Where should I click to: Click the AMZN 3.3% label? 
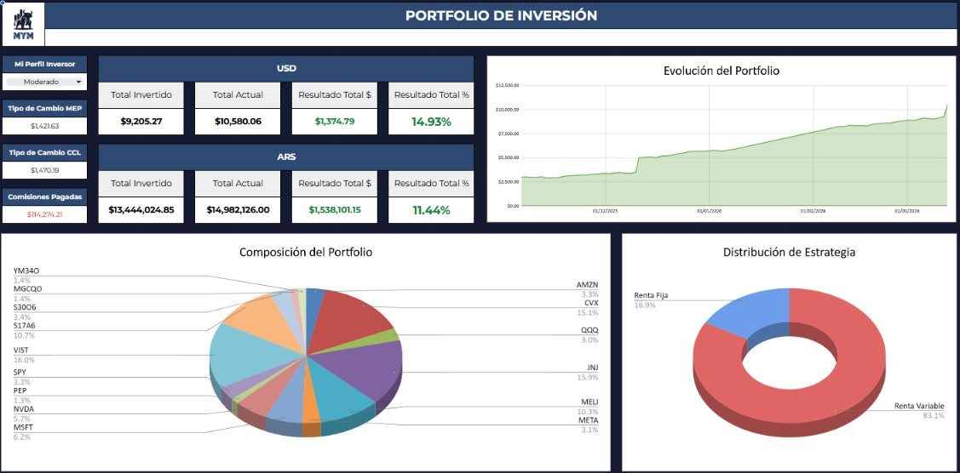tap(587, 289)
